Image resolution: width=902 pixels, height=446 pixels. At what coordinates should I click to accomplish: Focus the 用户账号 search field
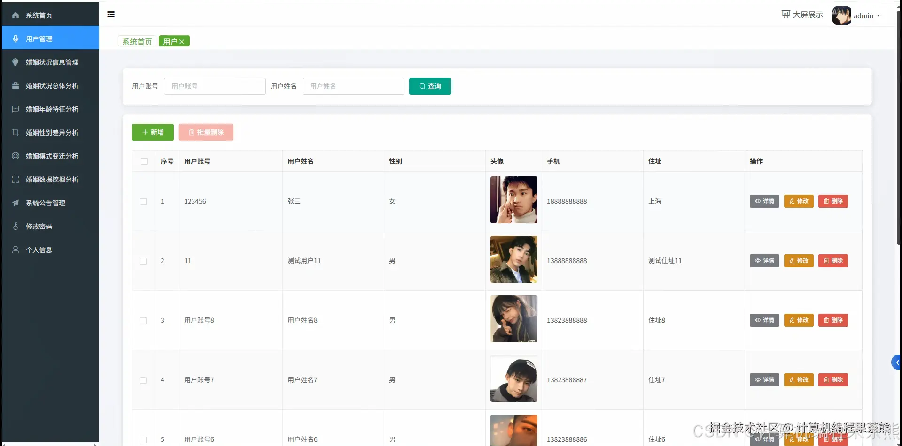click(x=215, y=86)
